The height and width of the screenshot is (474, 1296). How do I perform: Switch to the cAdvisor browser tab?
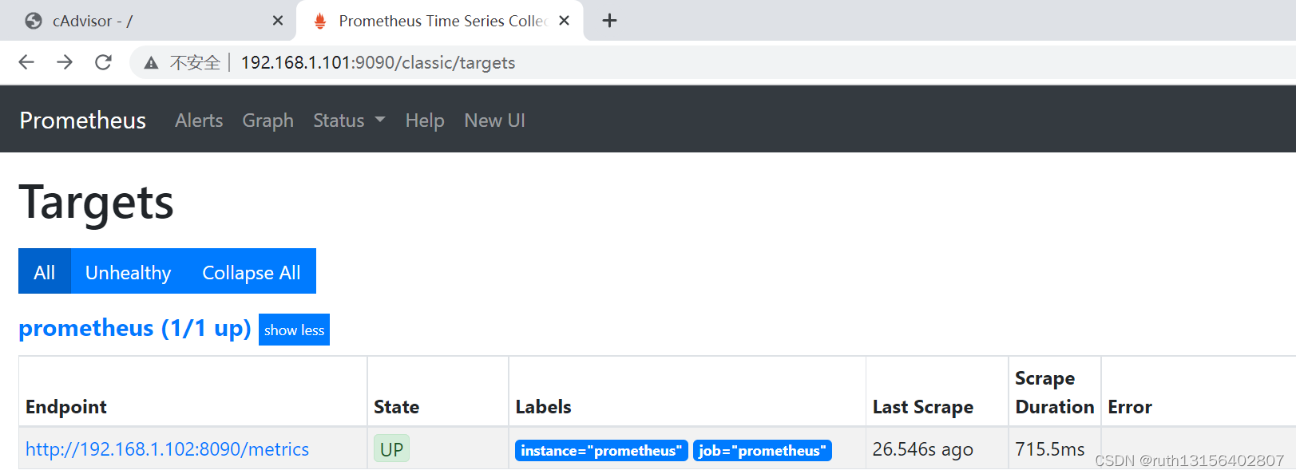[x=148, y=21]
